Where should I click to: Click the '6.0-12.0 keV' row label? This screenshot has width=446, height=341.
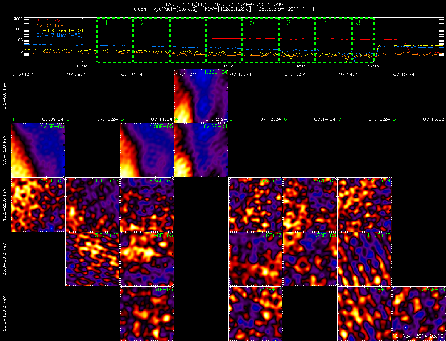(x=4, y=150)
